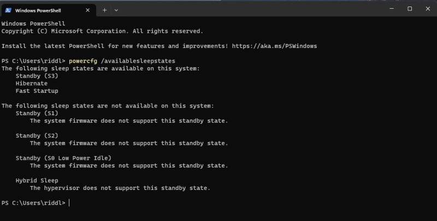Click the yellow powercfg command text
437x221 pixels.
click(83, 61)
